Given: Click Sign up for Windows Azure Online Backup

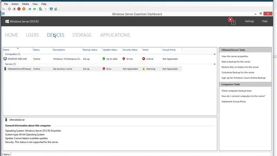Looking at the screenshot, I should click(x=243, y=78).
